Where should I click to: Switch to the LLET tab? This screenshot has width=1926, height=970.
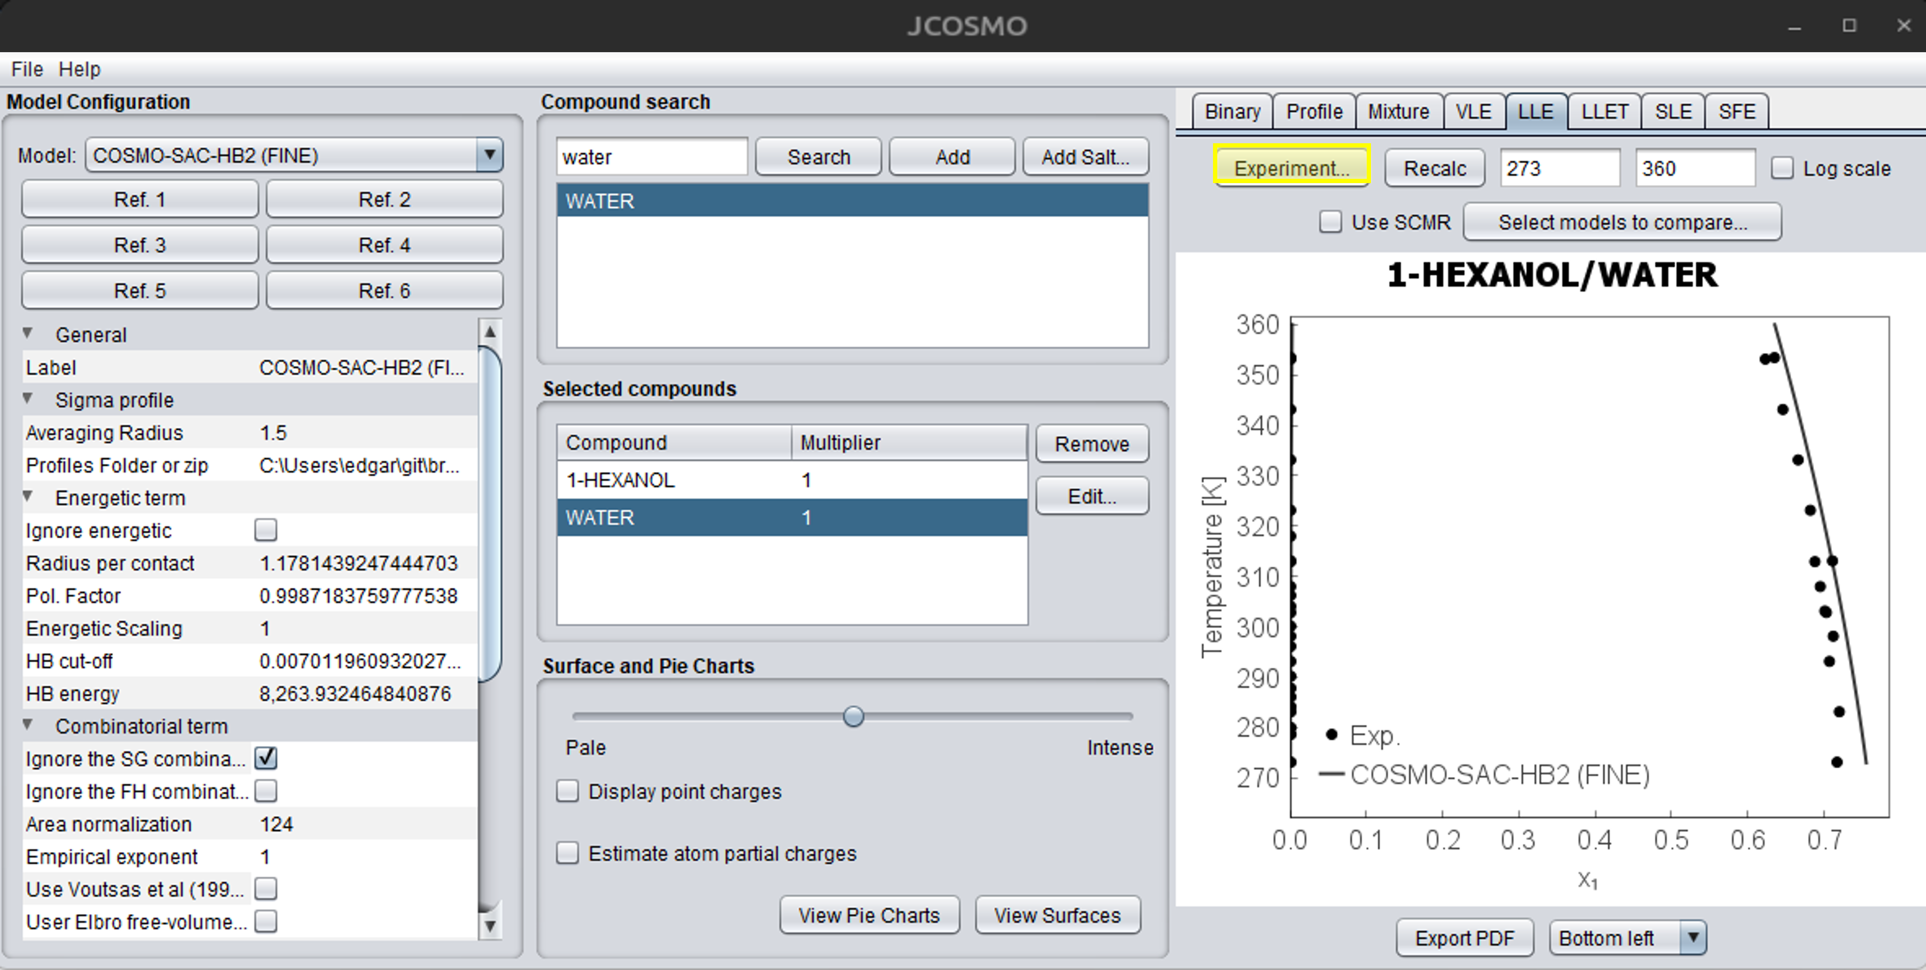(1604, 111)
